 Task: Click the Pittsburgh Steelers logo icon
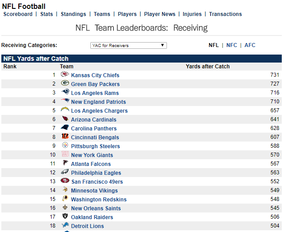coord(65,145)
